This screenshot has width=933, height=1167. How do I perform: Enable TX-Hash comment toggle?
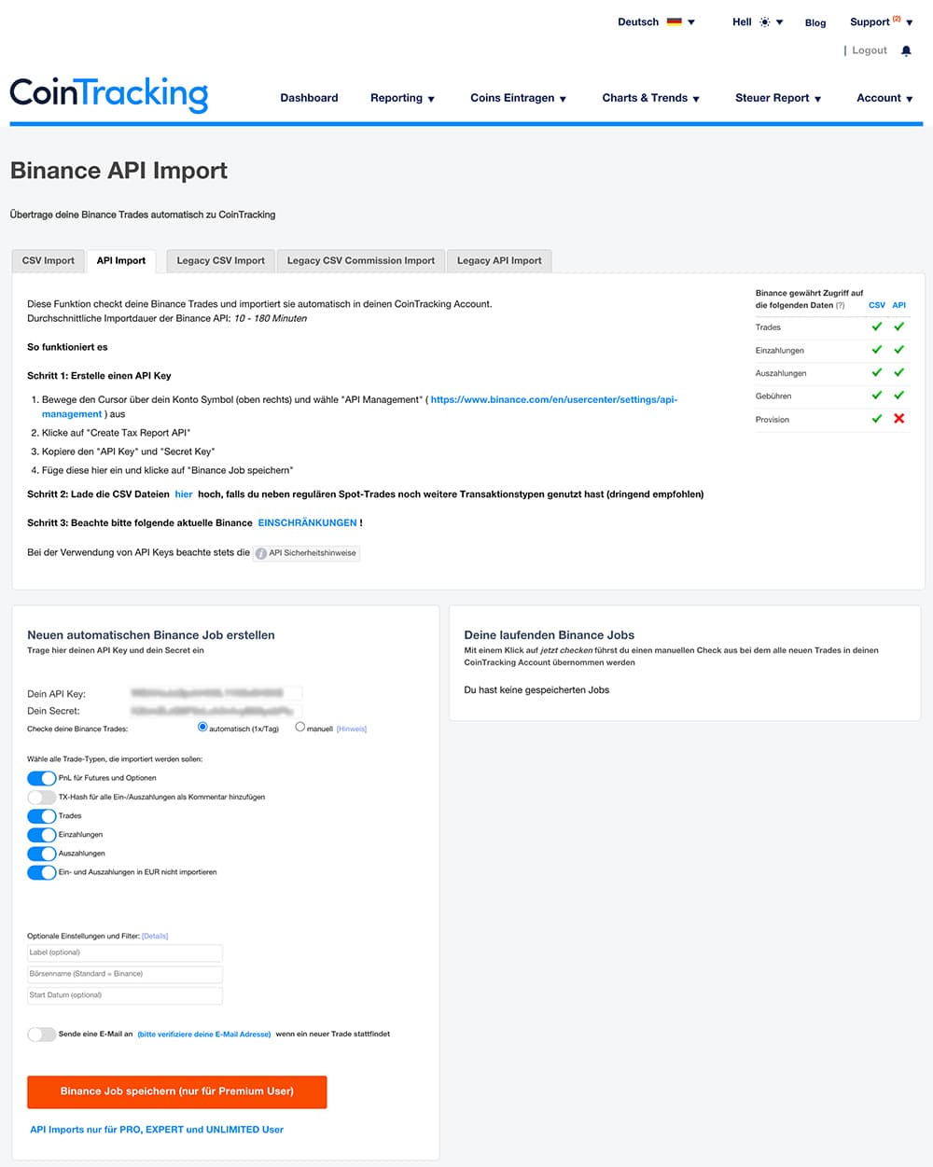coord(42,797)
